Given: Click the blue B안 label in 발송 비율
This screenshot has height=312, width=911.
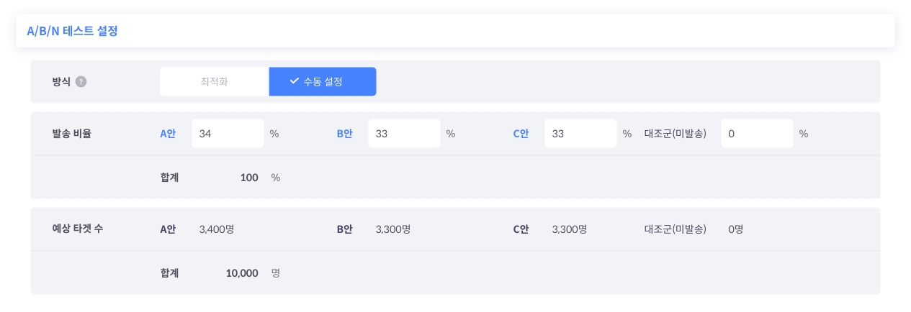Looking at the screenshot, I should (344, 134).
